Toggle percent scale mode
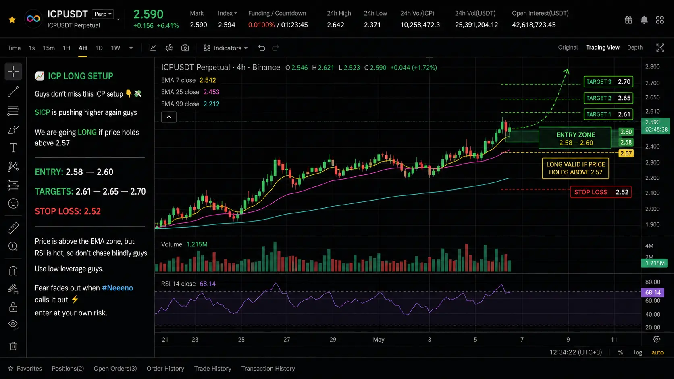 pyautogui.click(x=620, y=352)
